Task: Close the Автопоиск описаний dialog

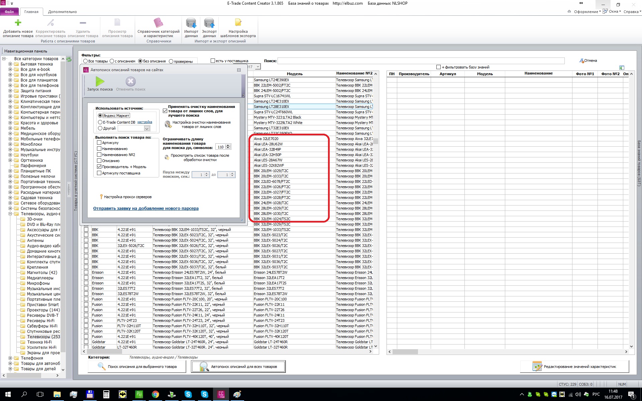Action: click(x=239, y=70)
